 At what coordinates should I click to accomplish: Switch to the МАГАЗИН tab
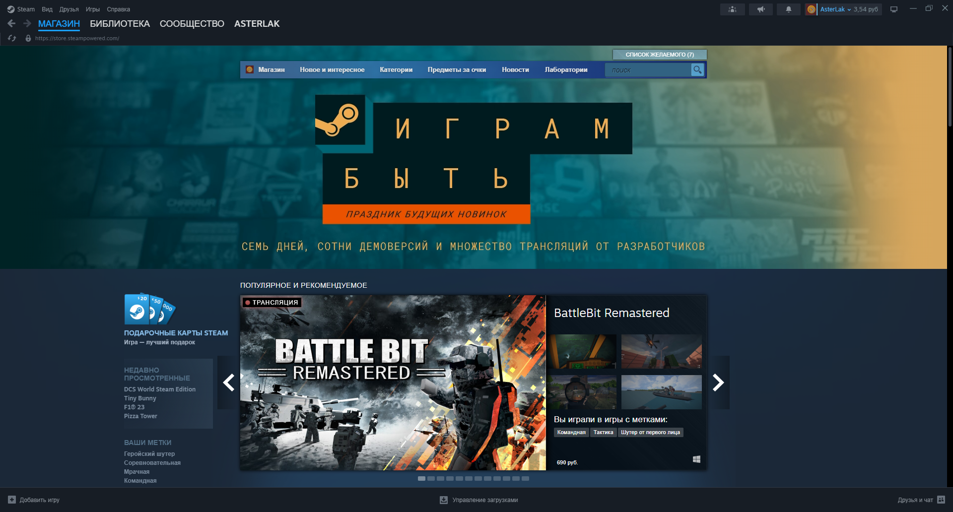pyautogui.click(x=59, y=24)
